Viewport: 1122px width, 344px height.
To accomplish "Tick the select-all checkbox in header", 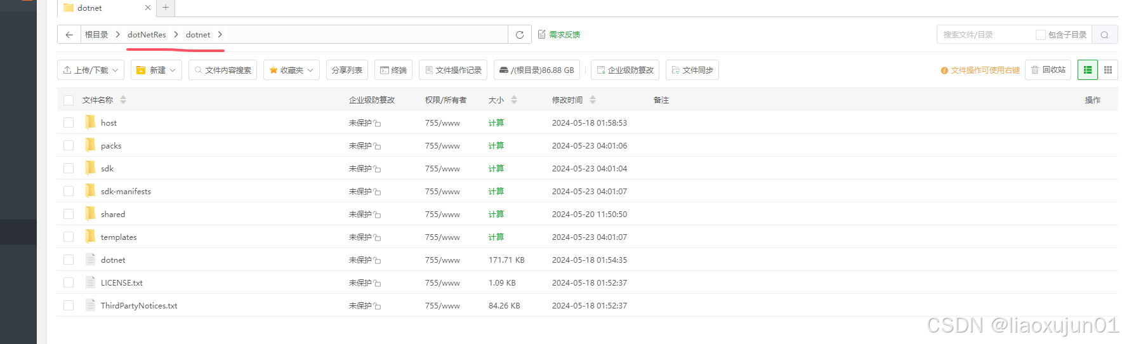I will [69, 100].
